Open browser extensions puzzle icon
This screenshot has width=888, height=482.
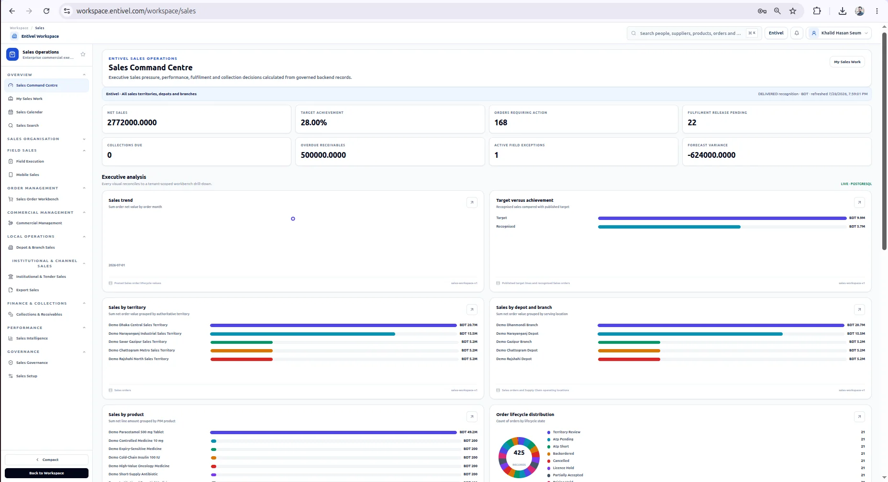tap(817, 11)
